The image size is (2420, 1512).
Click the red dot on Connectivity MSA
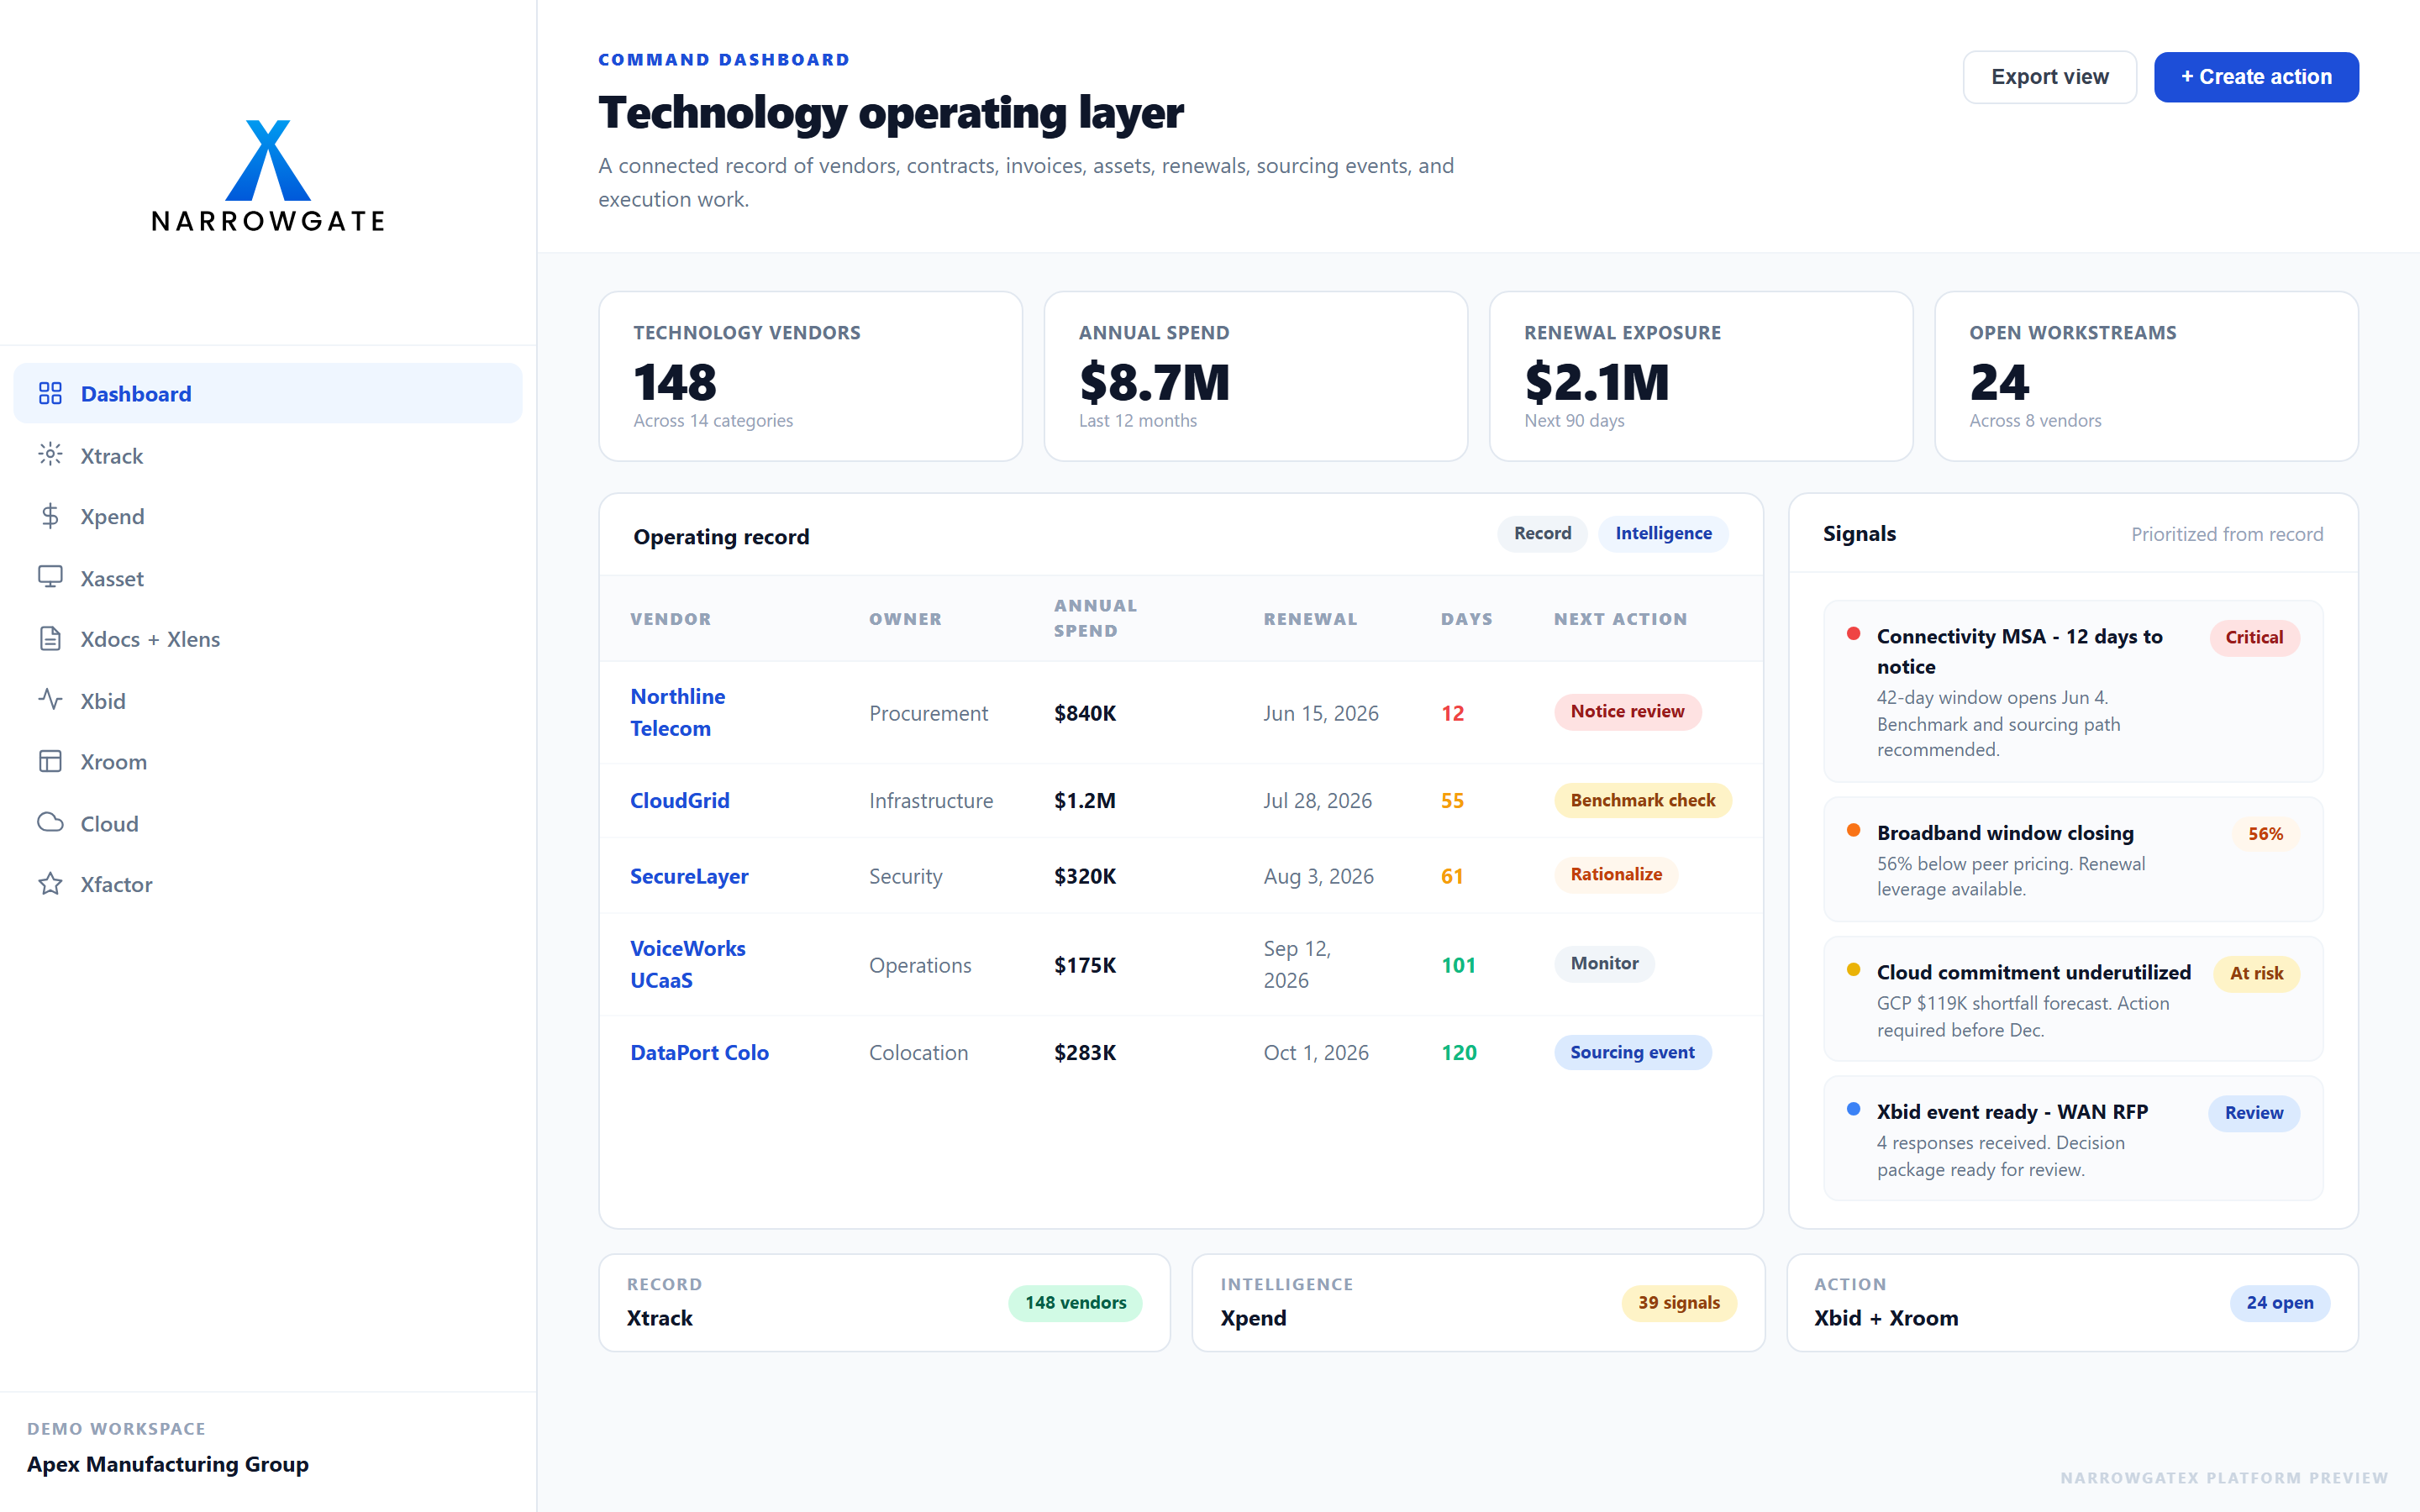(x=1853, y=633)
